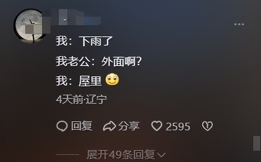This screenshot has height=162, width=261.
Task: Click the 回复 text label
Action: (x=81, y=126)
